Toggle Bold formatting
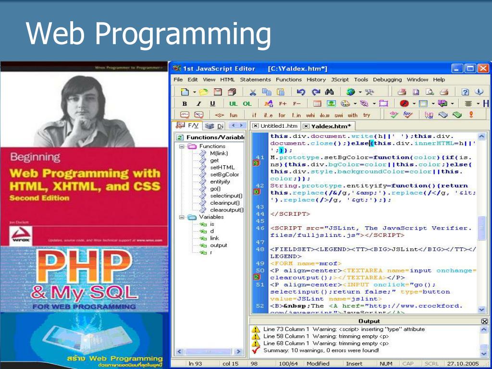This screenshot has height=369, width=492. (184, 104)
